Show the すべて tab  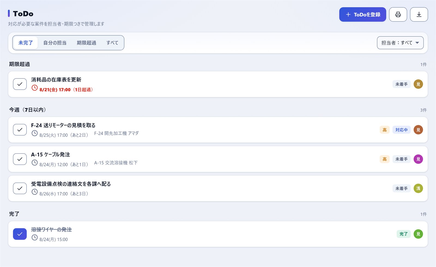pos(112,43)
